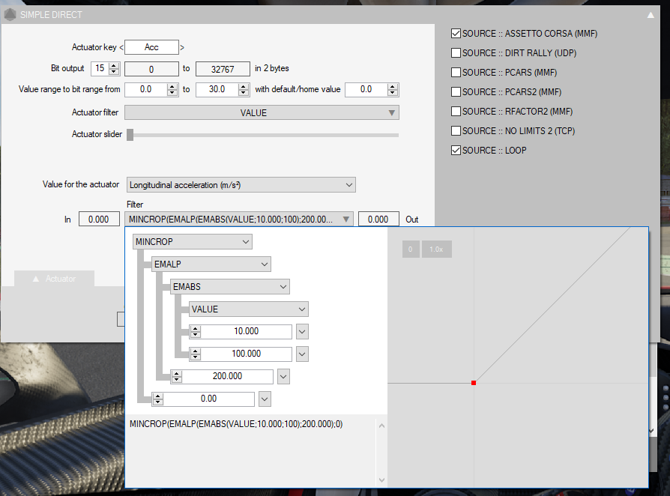670x496 pixels.
Task: Decrease the default/home value spinner
Action: 392,92
